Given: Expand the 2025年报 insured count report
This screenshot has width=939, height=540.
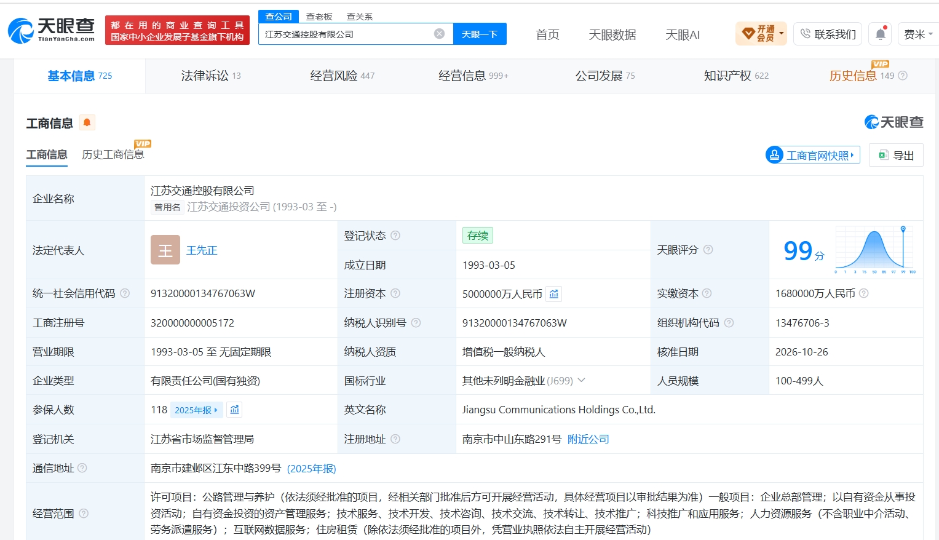Looking at the screenshot, I should 196,410.
